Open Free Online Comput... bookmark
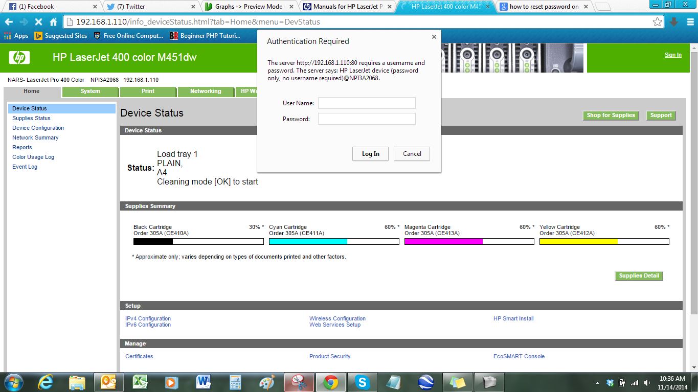This screenshot has width=698, height=392. pyautogui.click(x=129, y=36)
